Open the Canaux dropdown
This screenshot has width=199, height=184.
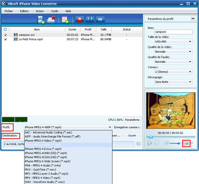[174, 72]
